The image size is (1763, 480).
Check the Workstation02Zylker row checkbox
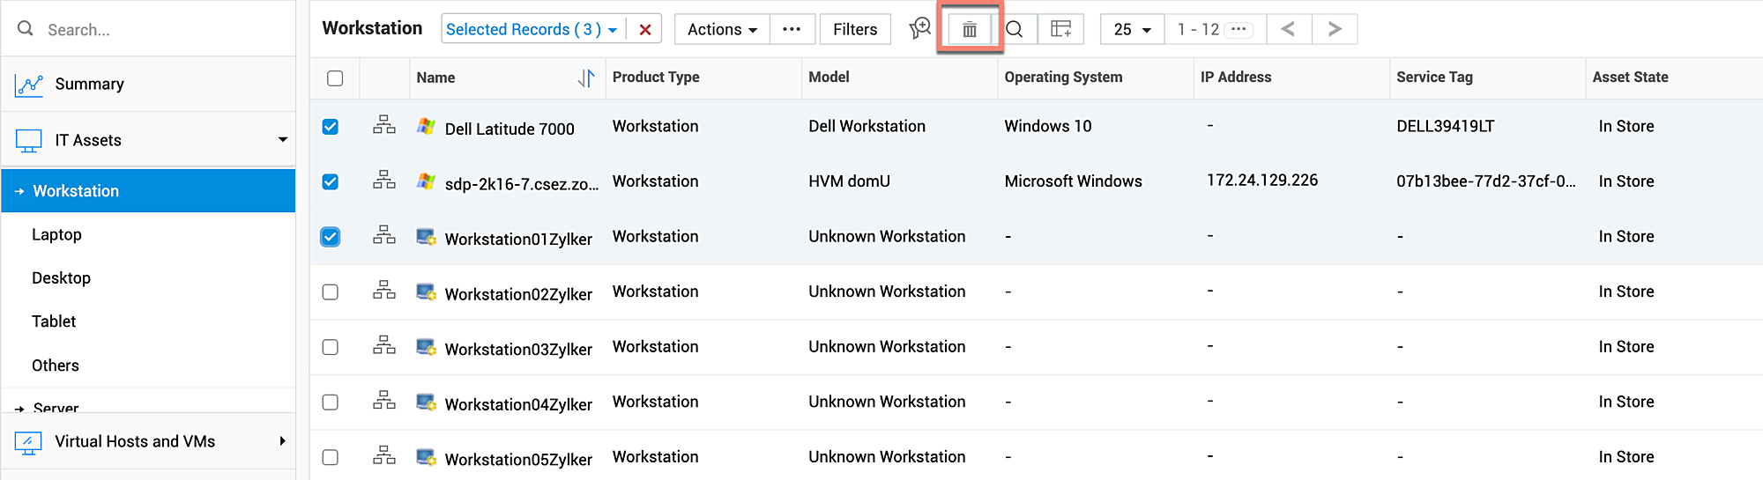[331, 292]
